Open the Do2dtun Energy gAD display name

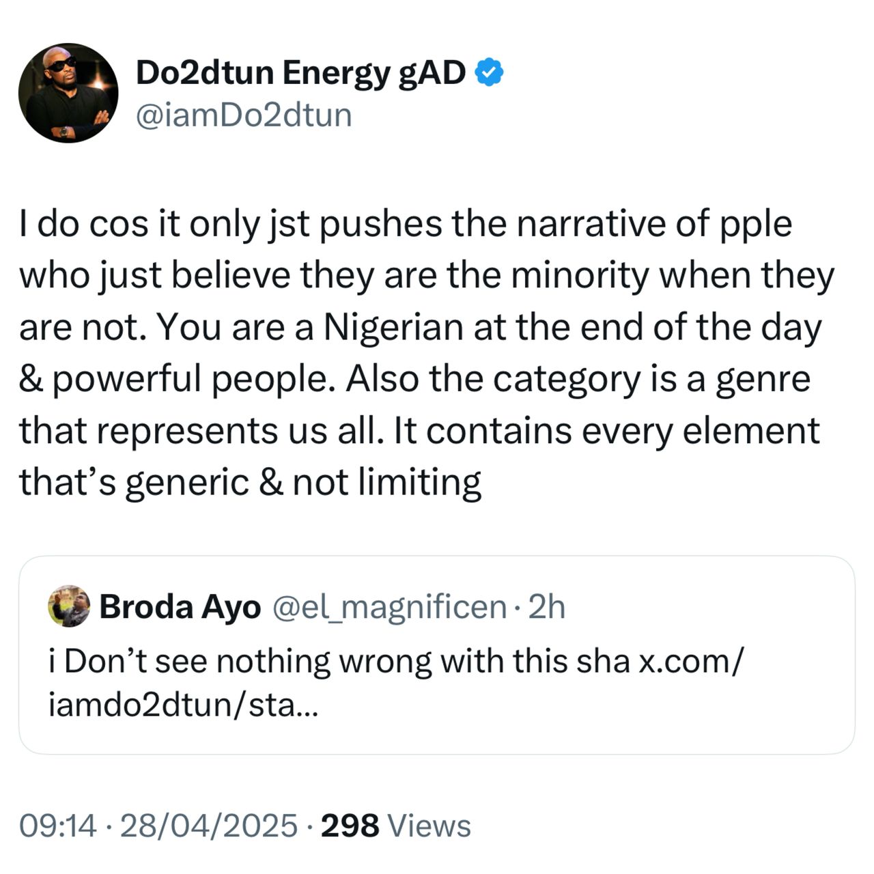coord(300,73)
